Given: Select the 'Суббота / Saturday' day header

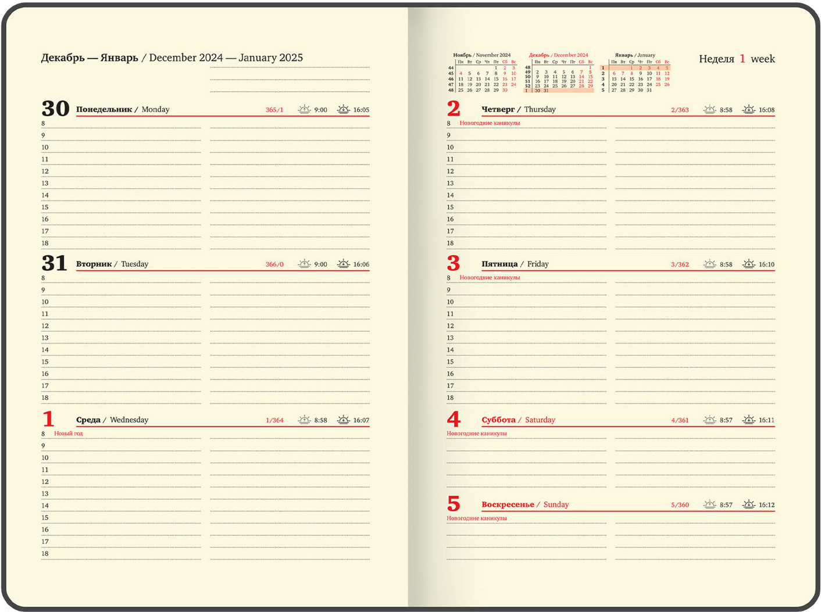Looking at the screenshot, I should (x=518, y=420).
